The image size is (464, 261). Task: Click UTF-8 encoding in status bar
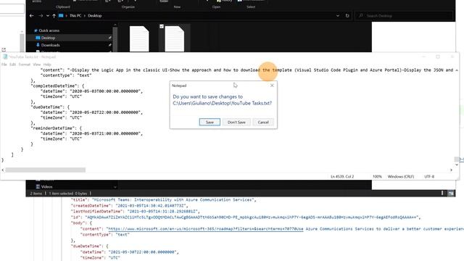pos(429,177)
